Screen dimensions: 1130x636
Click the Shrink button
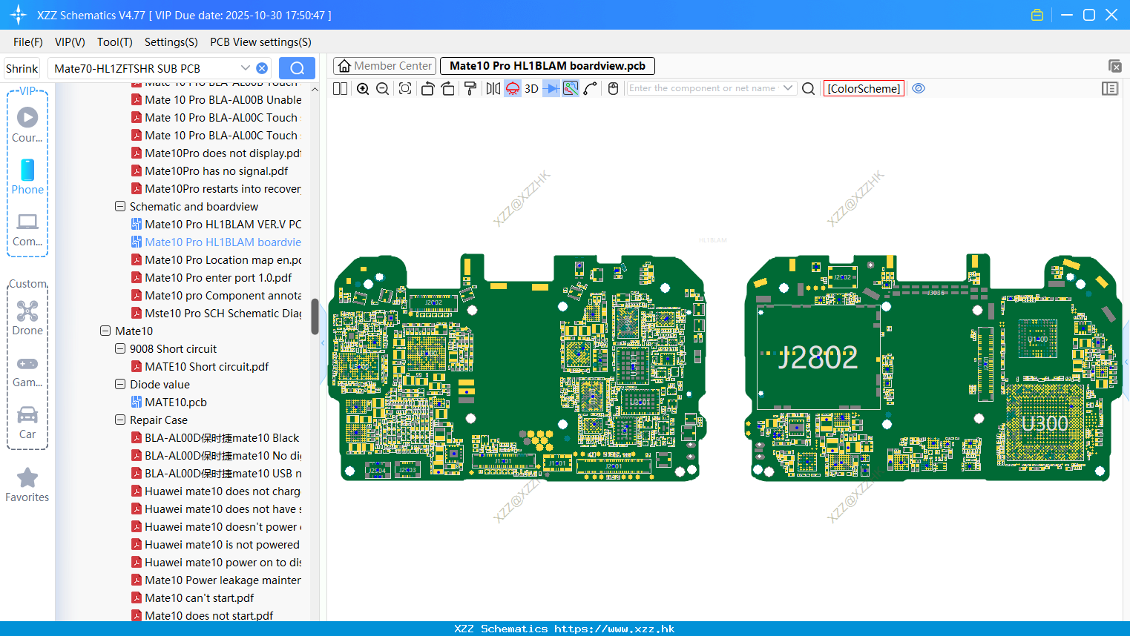click(x=22, y=68)
